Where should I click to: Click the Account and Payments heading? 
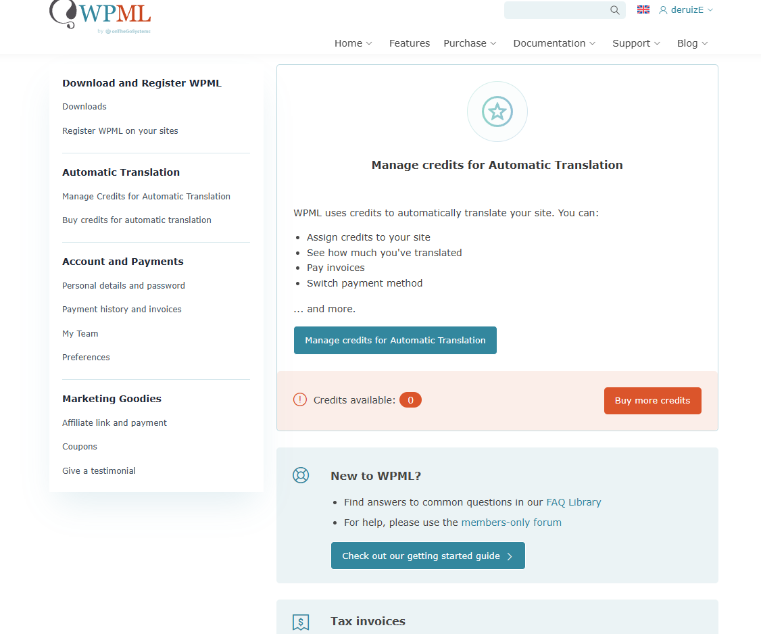pos(123,261)
